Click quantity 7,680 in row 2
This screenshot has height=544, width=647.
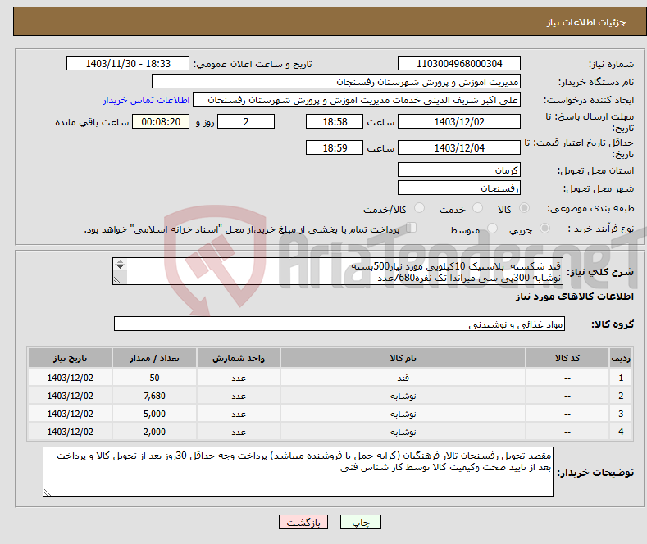154,396
